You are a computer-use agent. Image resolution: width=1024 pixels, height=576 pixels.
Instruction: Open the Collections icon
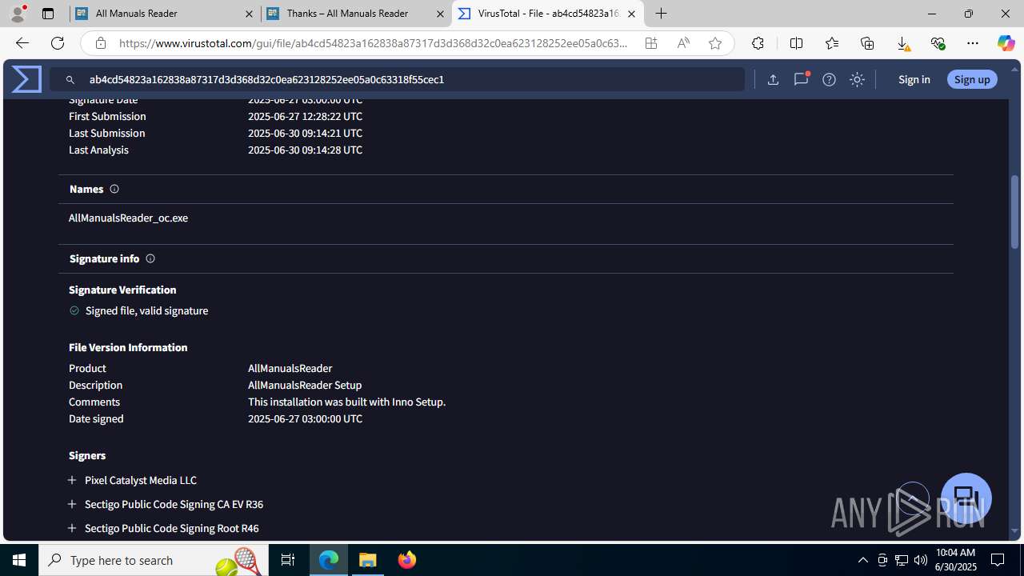tap(867, 43)
